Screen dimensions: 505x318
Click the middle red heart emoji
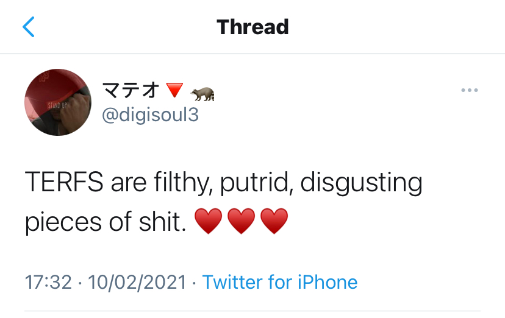coord(241,222)
